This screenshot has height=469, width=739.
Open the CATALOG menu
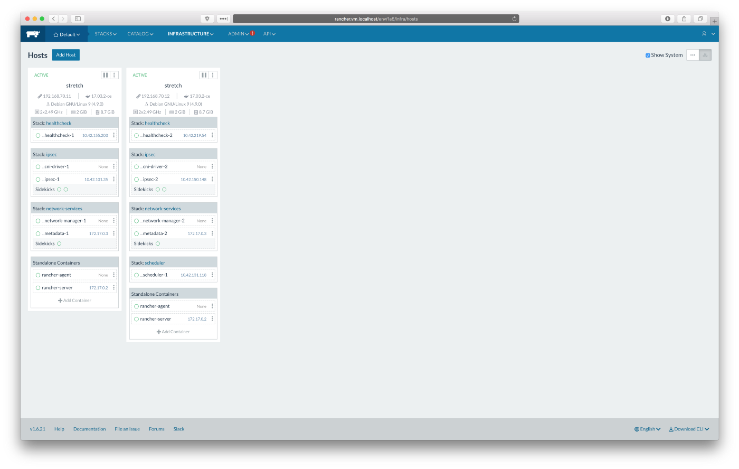coord(140,34)
